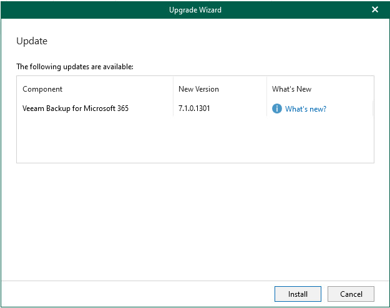390x308 pixels.
Task: Click the Upgrade Wizard title bar text
Action: (195, 10)
